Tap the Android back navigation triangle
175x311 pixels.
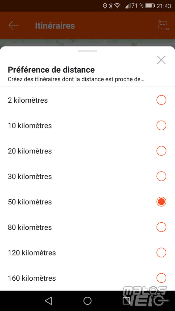(x=49, y=301)
